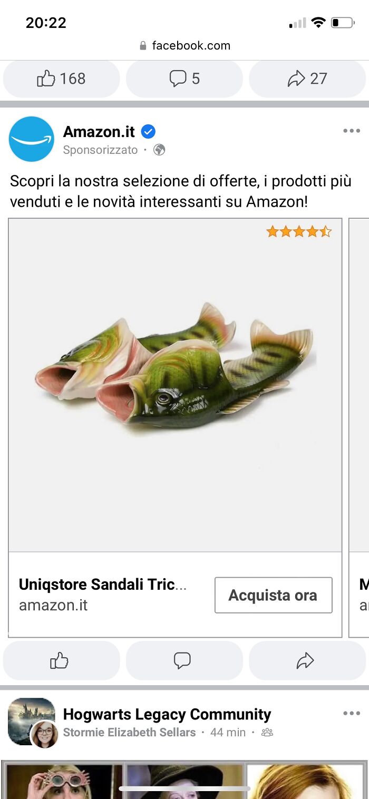
Task: Tap the globe public audience icon
Action: 159,150
